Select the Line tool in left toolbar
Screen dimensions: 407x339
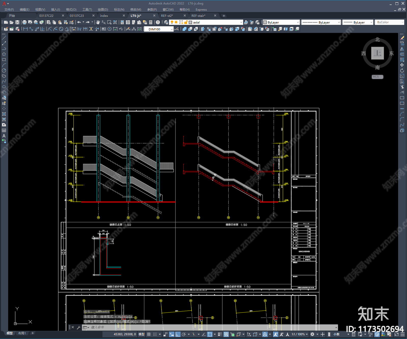coord(4,38)
